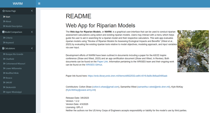Image resolution: width=210 pixels, height=113 pixels.
Task: Click the Version Date: 4/3/2025 text
Action: point(77,104)
